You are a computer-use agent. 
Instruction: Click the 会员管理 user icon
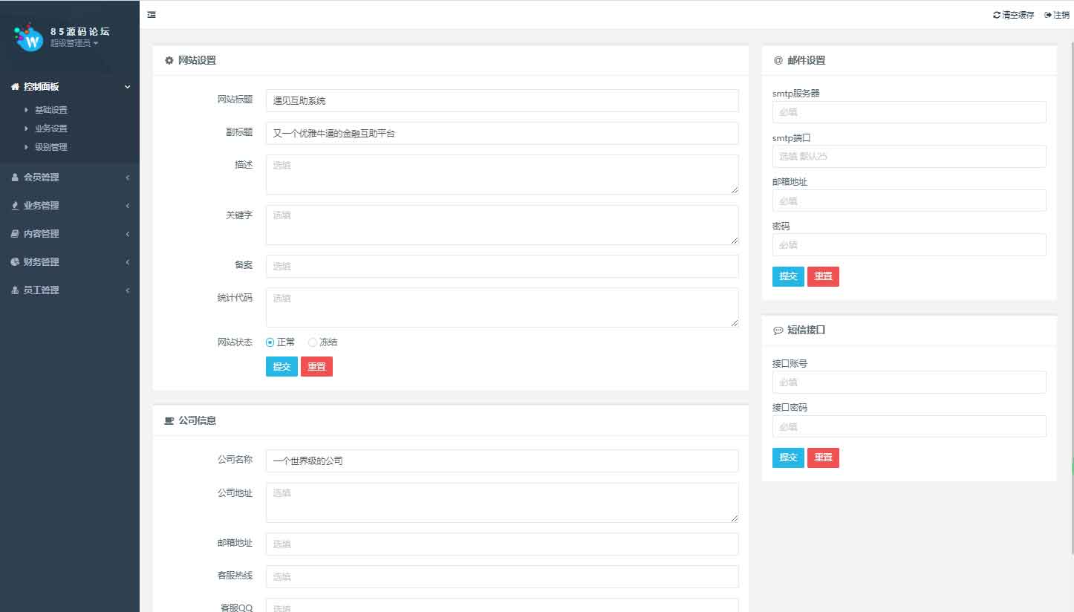coord(15,178)
